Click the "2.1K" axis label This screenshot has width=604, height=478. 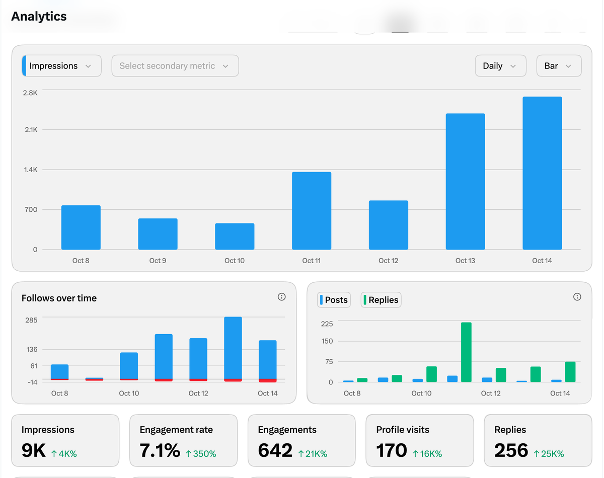click(x=31, y=130)
